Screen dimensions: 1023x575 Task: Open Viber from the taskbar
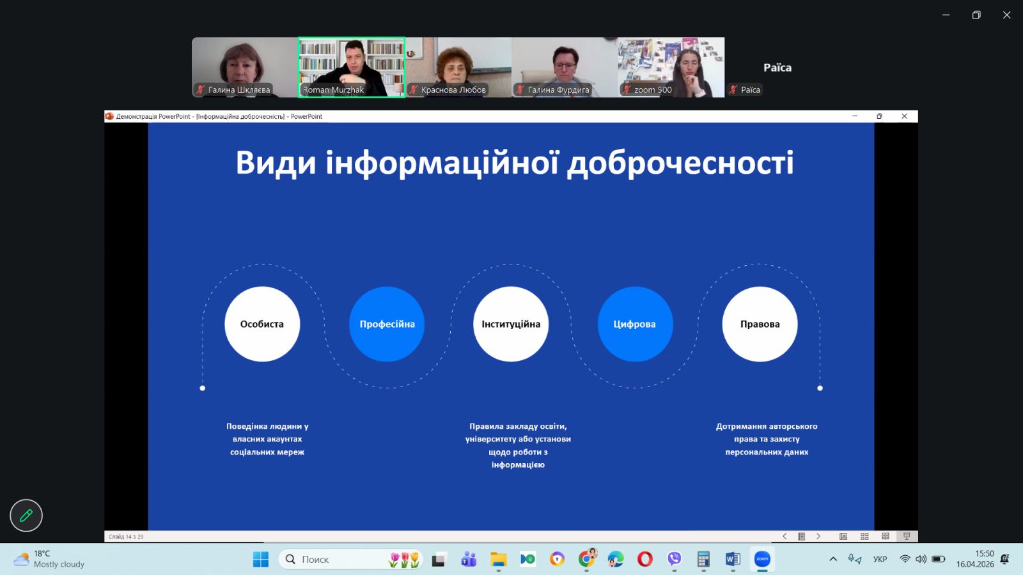click(674, 560)
